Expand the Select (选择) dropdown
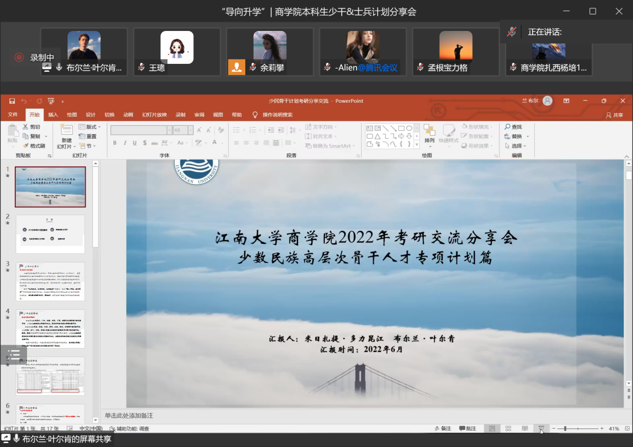Viewport: 633px width, 447px height. (516, 146)
